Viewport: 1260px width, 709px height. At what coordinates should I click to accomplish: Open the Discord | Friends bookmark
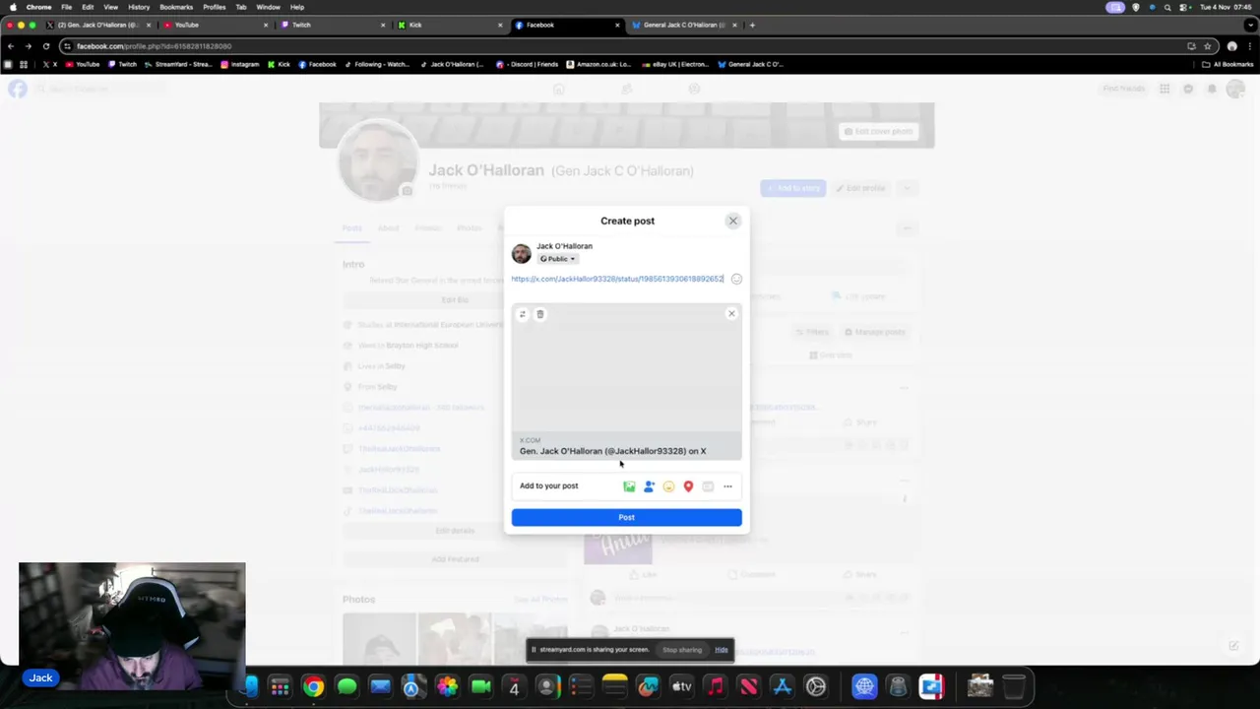[x=528, y=64]
